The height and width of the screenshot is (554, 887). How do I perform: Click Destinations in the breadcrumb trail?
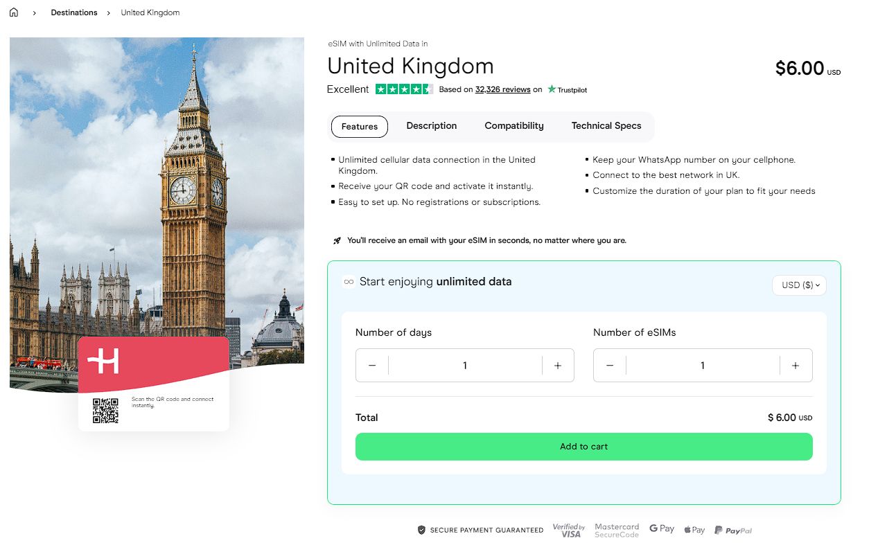(74, 12)
